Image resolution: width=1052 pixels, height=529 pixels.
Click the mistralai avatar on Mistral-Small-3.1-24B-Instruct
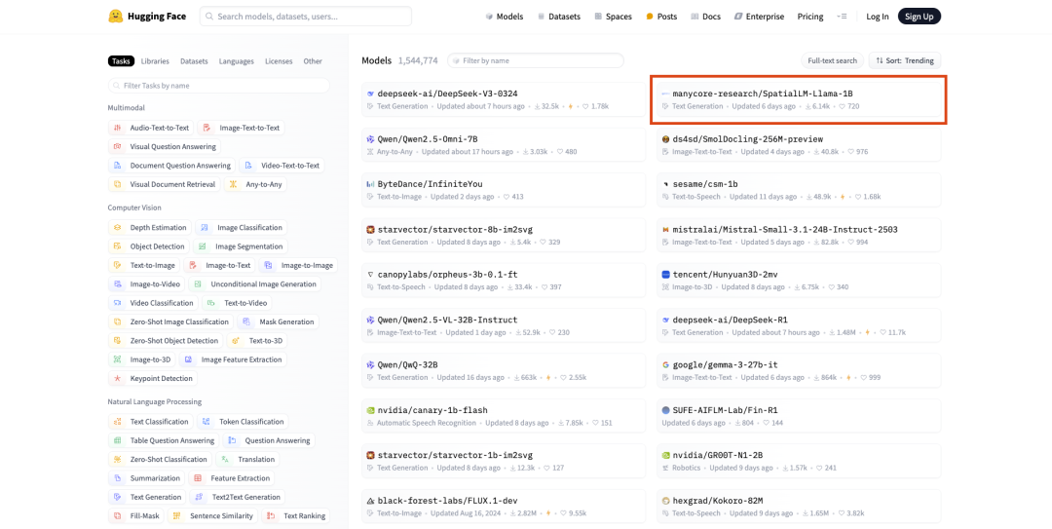click(665, 230)
